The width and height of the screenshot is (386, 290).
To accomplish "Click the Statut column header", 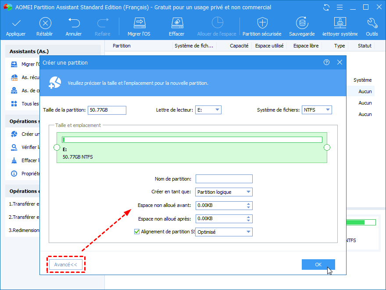I will point(365,46).
